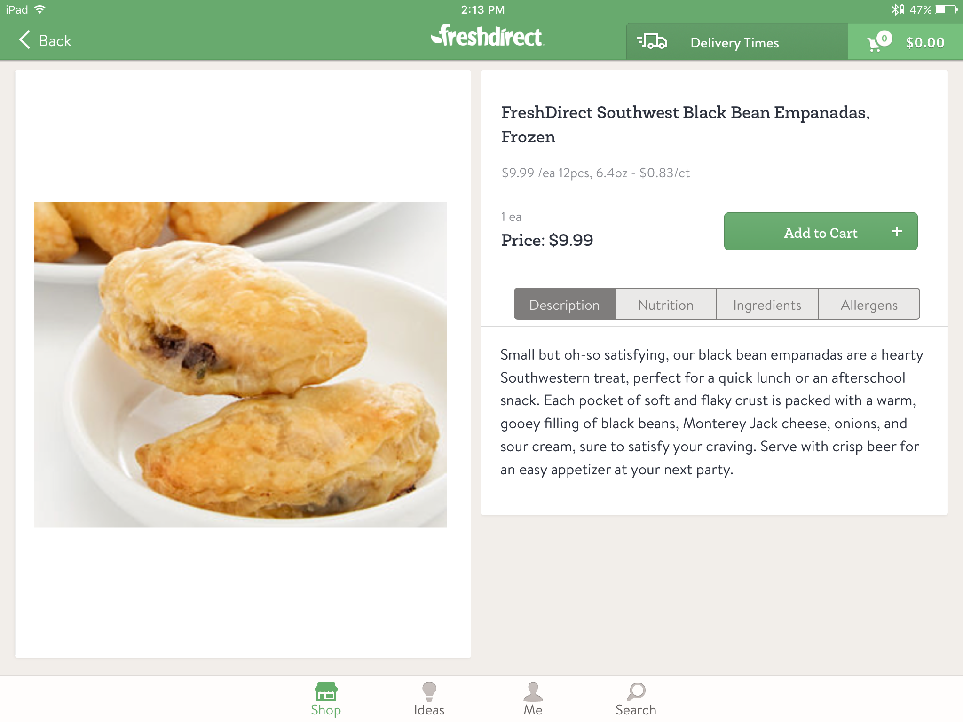The width and height of the screenshot is (963, 722).
Task: View the Allergens tab
Action: click(869, 305)
